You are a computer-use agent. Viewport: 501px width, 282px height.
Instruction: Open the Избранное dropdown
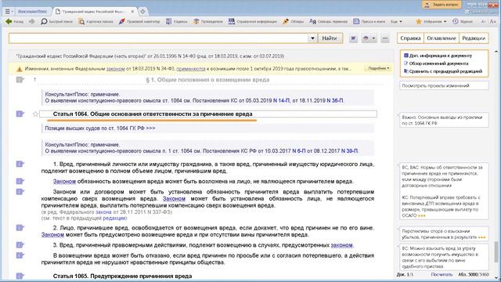click(x=431, y=21)
